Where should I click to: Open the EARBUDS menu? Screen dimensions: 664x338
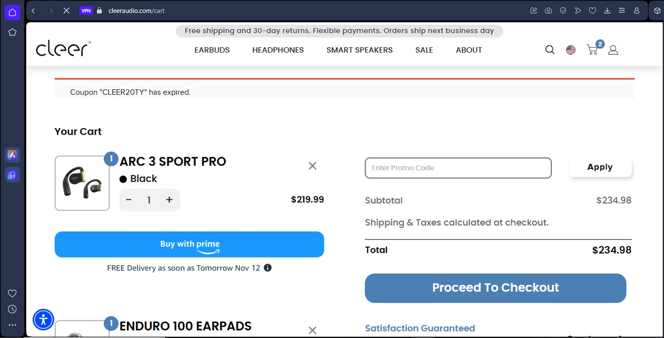click(212, 50)
